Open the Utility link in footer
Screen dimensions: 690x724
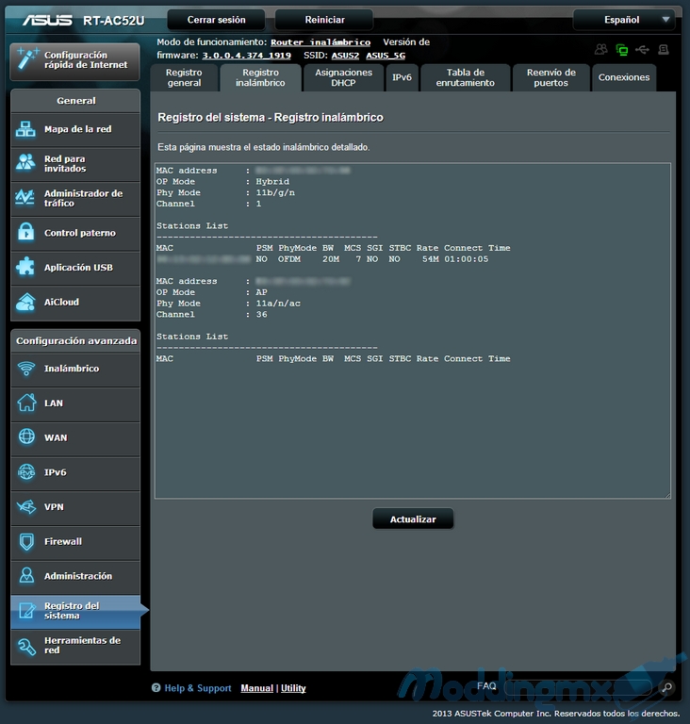click(x=293, y=688)
